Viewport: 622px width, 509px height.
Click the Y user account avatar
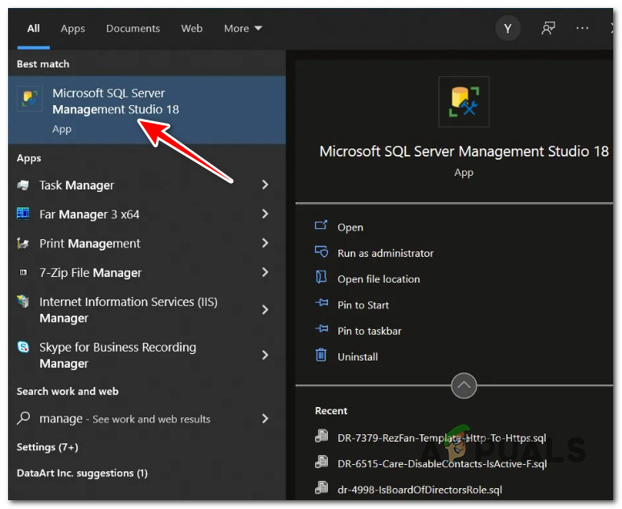(x=507, y=28)
